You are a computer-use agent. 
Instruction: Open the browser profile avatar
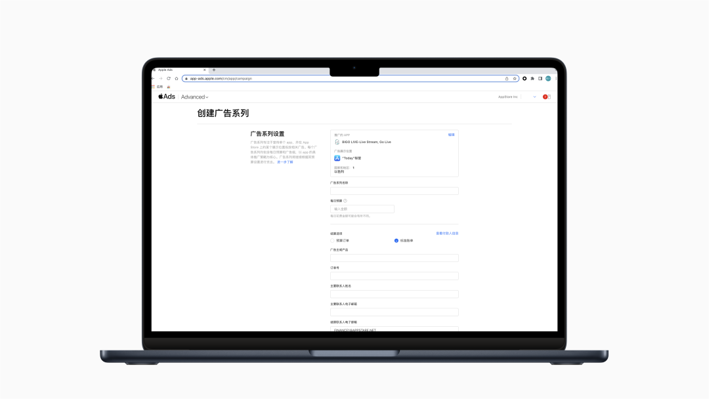(548, 79)
